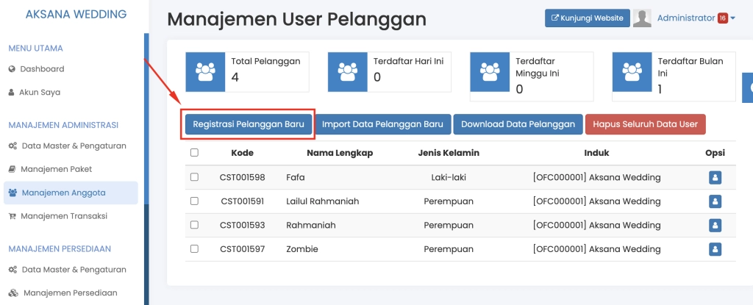Click the Manajemen User Pelanggan page heading
Screen dimensions: 753x305
click(x=297, y=19)
